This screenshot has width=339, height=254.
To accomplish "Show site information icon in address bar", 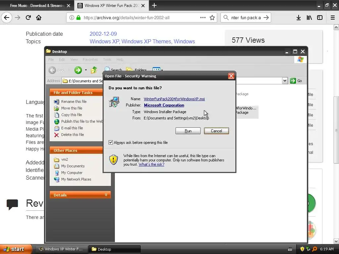I will point(72,18).
